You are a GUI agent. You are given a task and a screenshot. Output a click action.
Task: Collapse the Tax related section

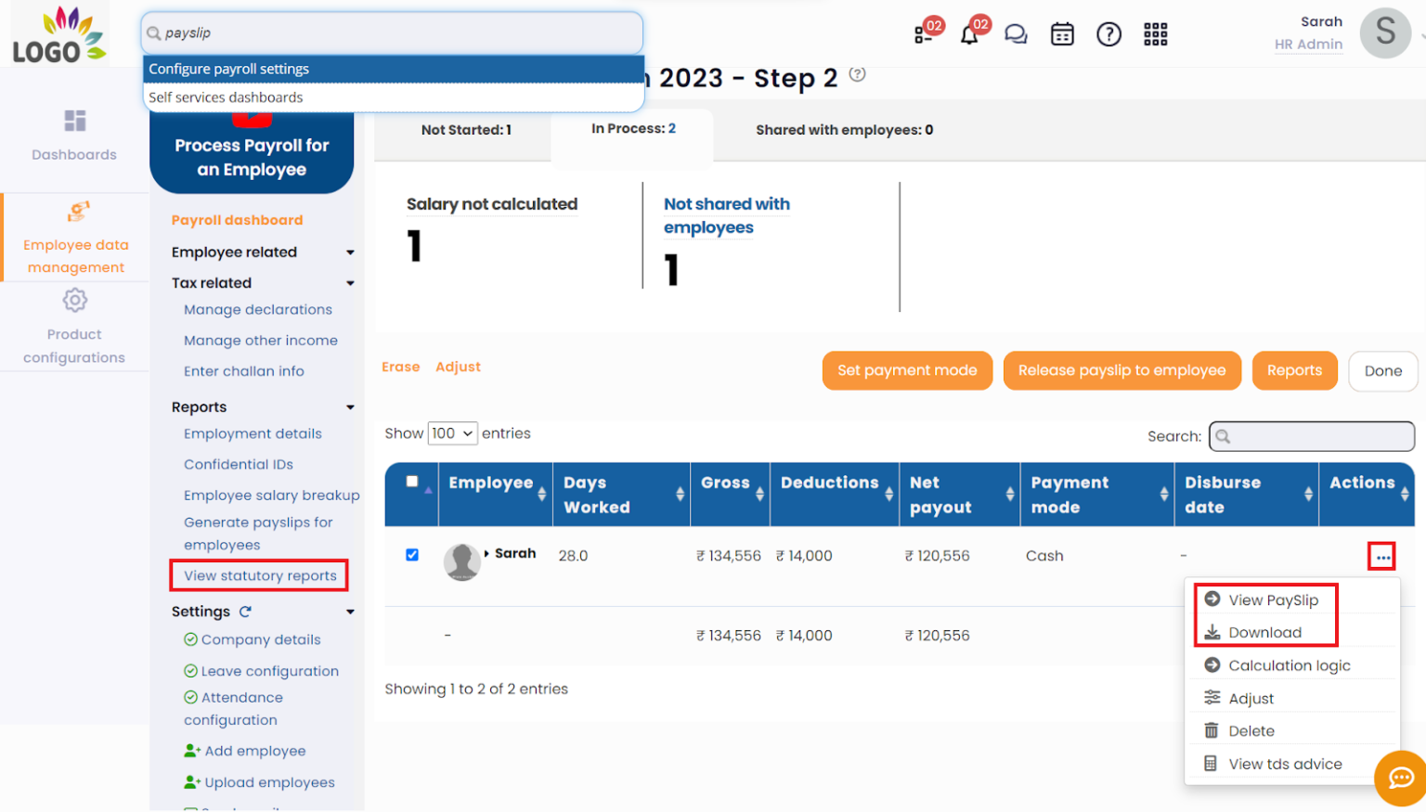click(350, 283)
